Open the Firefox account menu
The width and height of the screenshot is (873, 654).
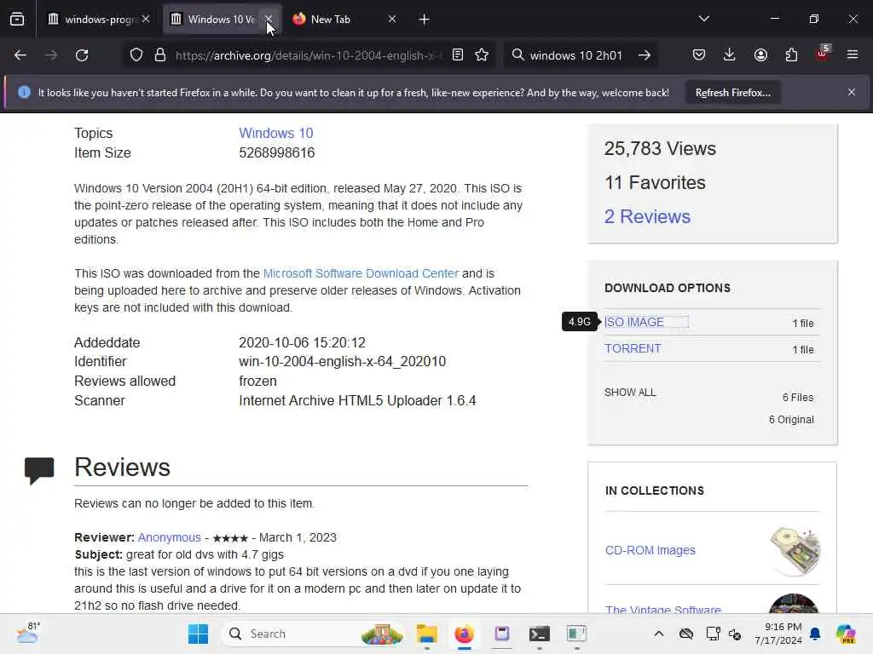[x=760, y=54]
